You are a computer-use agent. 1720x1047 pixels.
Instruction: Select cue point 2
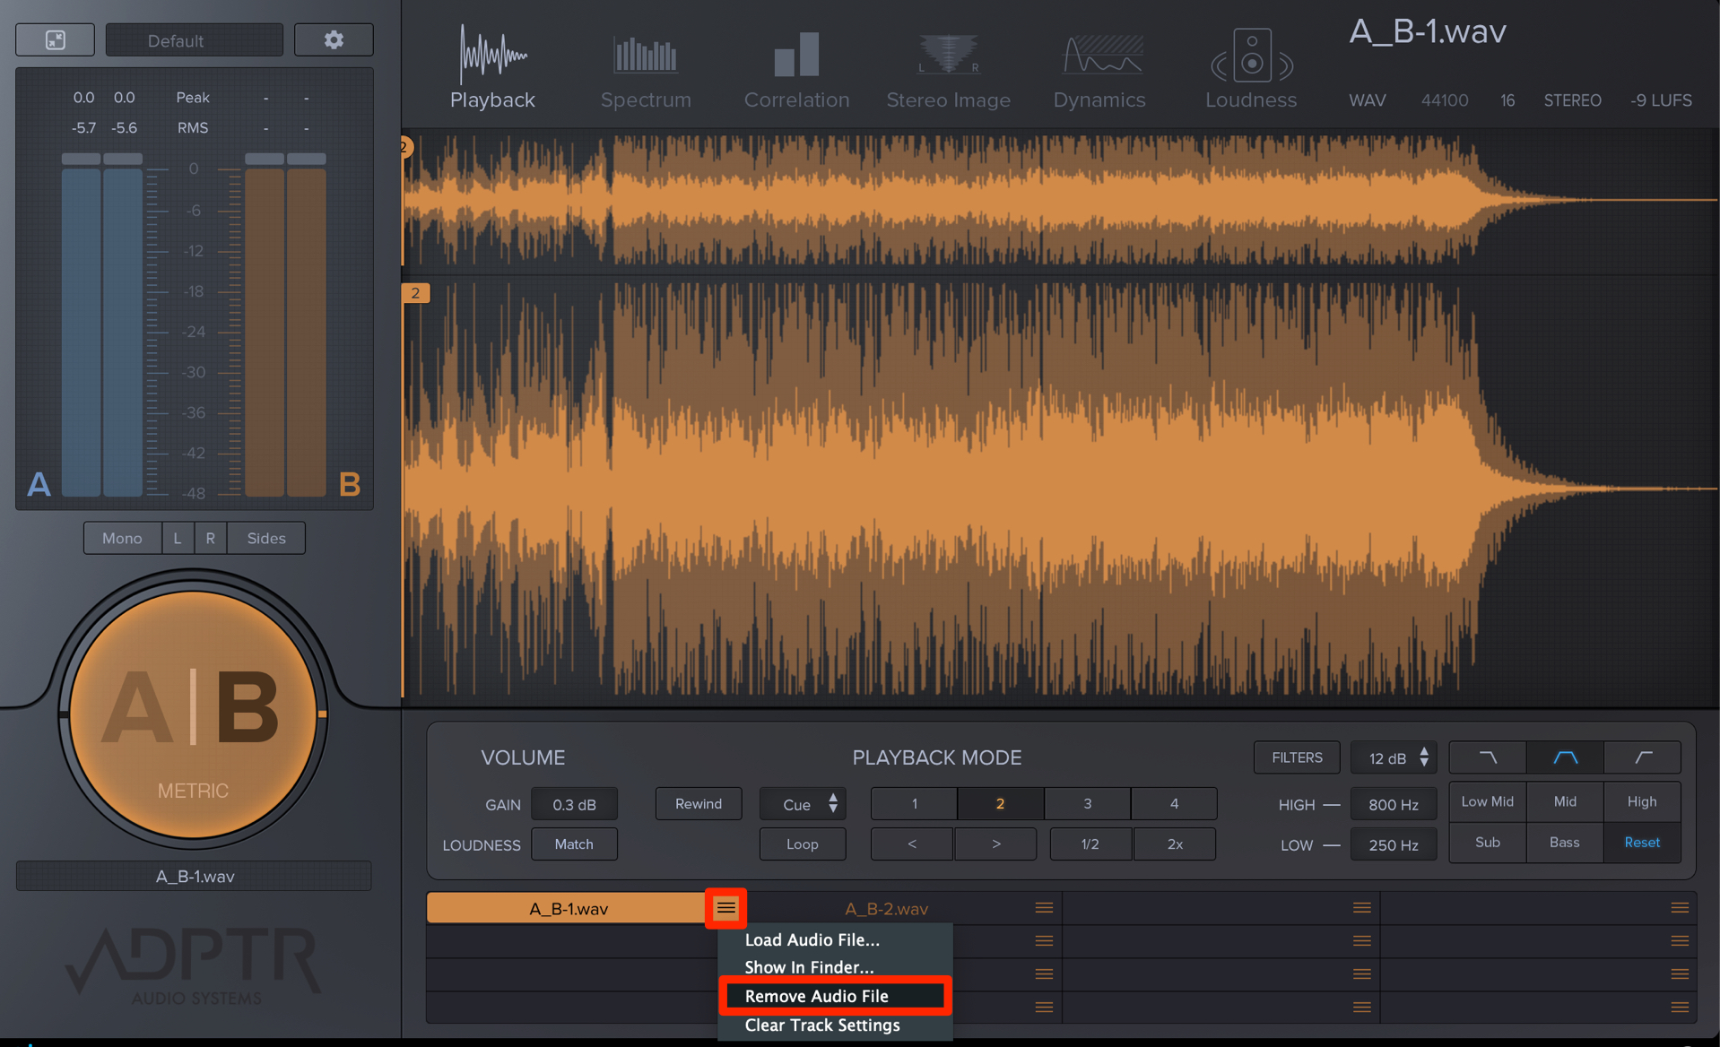coord(1000,804)
